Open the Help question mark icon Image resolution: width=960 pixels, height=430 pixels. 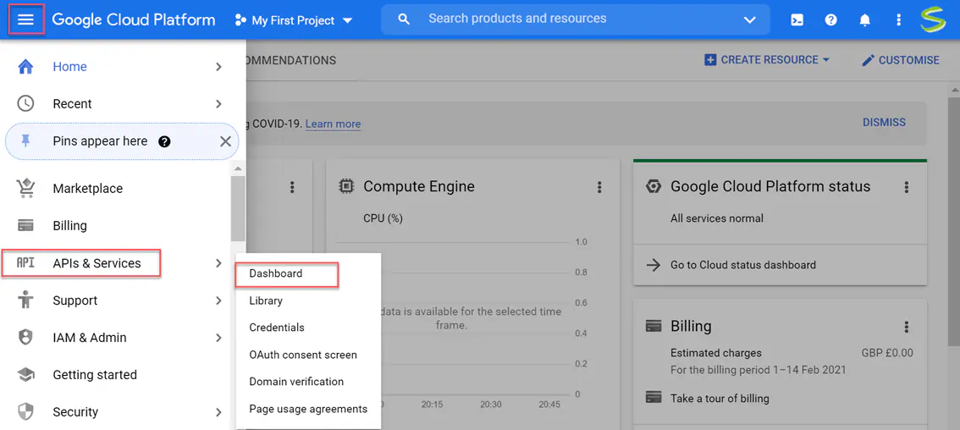point(830,20)
